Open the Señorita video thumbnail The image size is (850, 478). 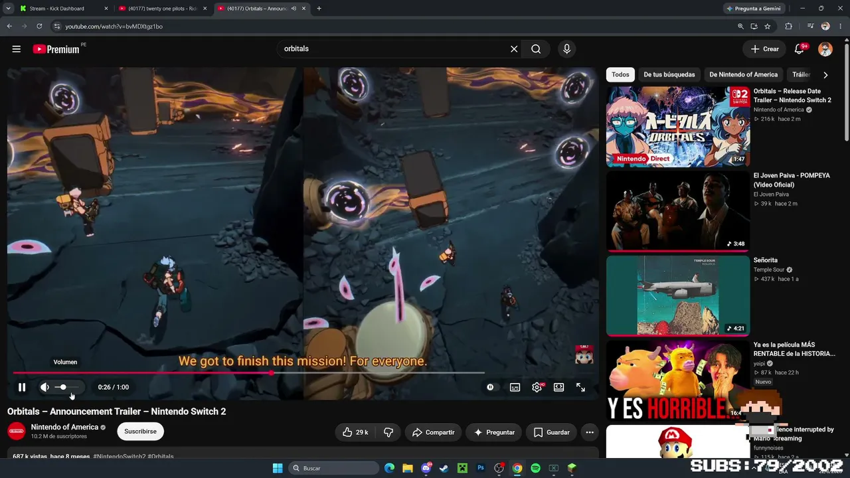coord(678,295)
